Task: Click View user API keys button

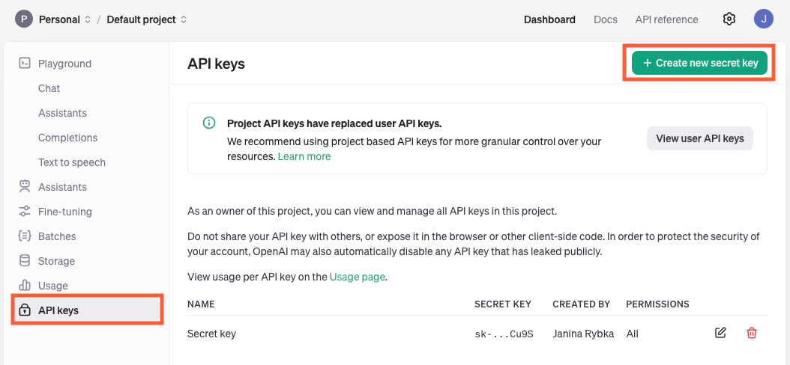Action: (699, 138)
